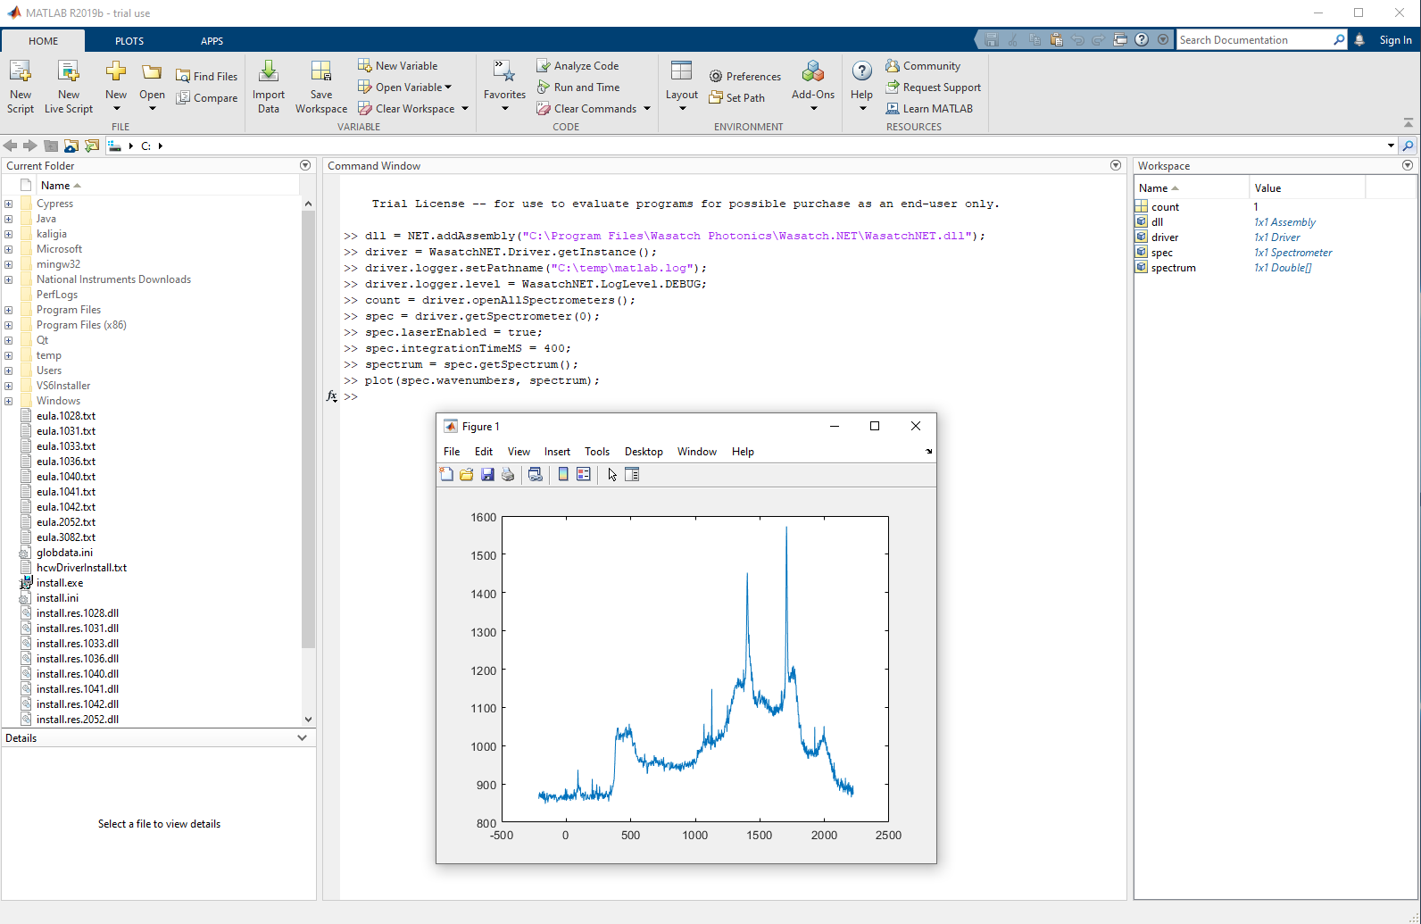1421x924 pixels.
Task: Open Workspace panel actions menu
Action: pyautogui.click(x=1408, y=165)
